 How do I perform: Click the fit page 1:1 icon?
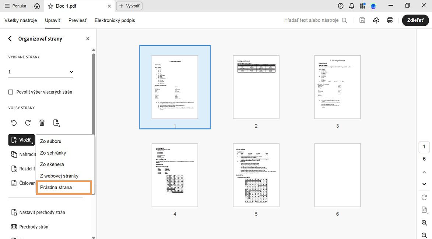coord(424,210)
